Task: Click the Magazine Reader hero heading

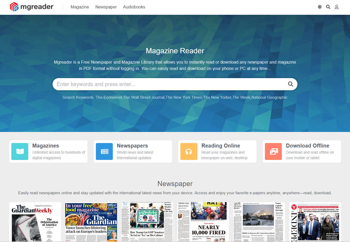Action: tap(175, 51)
